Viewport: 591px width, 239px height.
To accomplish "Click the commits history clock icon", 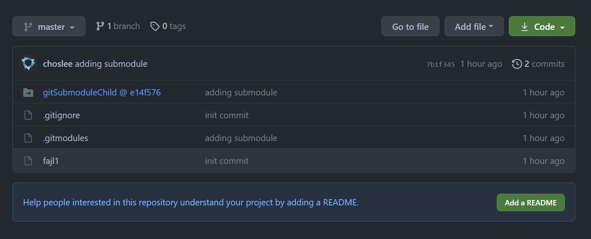I will click(517, 64).
